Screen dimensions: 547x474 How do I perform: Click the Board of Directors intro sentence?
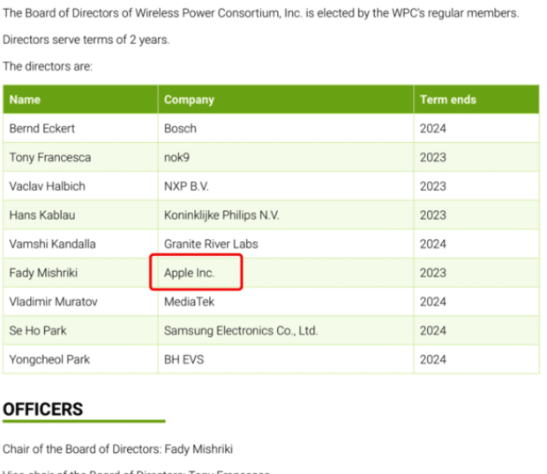(261, 13)
